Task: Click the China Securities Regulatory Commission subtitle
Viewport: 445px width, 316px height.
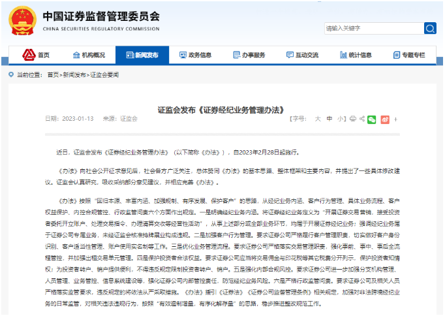Action: [101, 29]
